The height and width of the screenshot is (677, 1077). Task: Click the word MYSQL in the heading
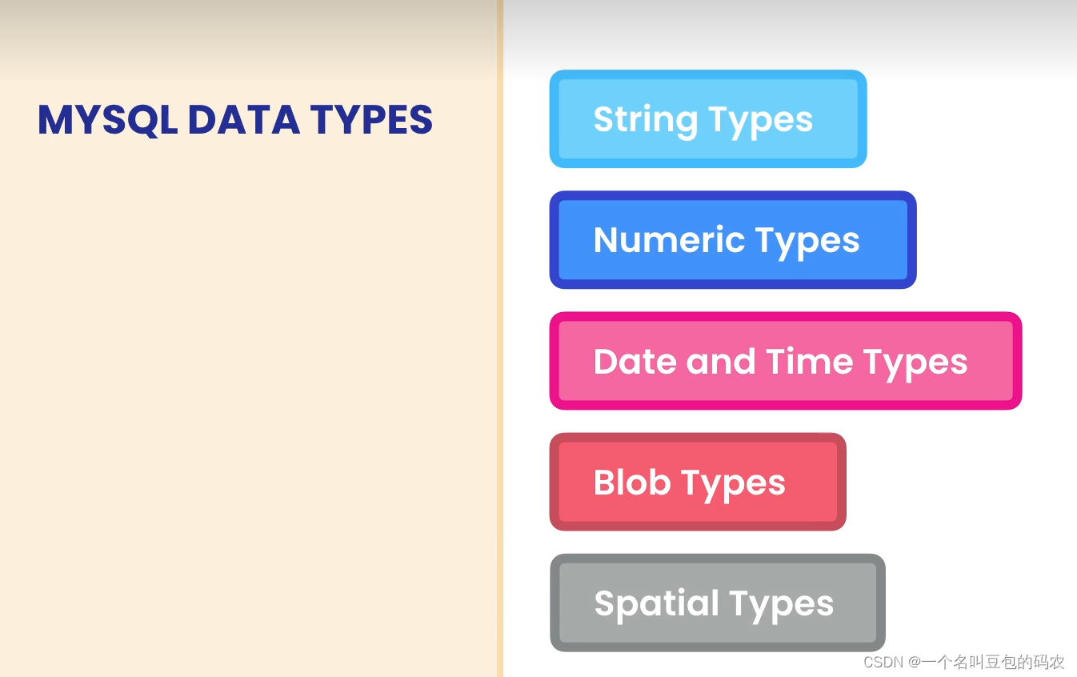107,121
